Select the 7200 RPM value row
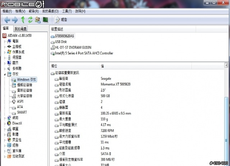Screen dimensions: 230x166 pos(107,130)
